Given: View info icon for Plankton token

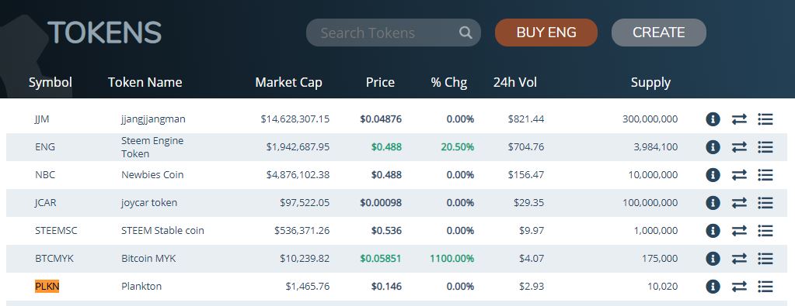Looking at the screenshot, I should [x=713, y=287].
